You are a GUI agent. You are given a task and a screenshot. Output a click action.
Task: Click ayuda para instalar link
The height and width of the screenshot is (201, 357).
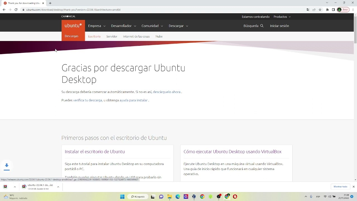[x=134, y=100]
